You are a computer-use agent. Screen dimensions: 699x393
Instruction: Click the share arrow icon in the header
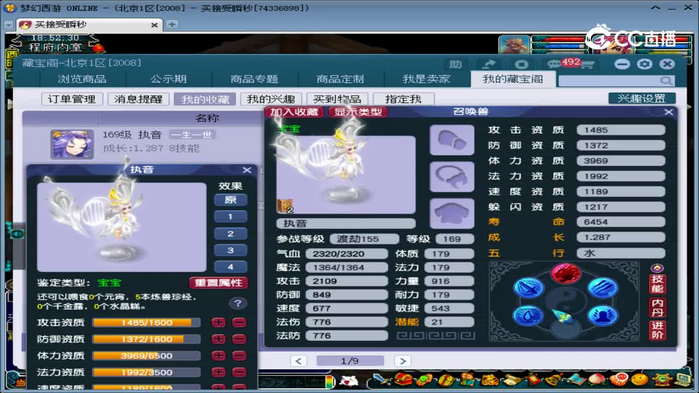click(x=489, y=64)
